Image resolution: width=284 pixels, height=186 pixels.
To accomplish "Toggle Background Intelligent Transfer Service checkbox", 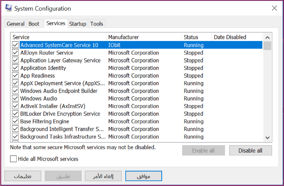I will [16, 129].
